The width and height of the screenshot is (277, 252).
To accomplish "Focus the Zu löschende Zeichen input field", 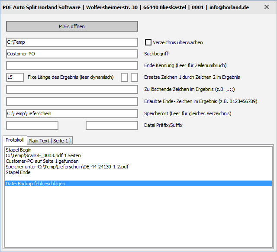I will [72, 90].
